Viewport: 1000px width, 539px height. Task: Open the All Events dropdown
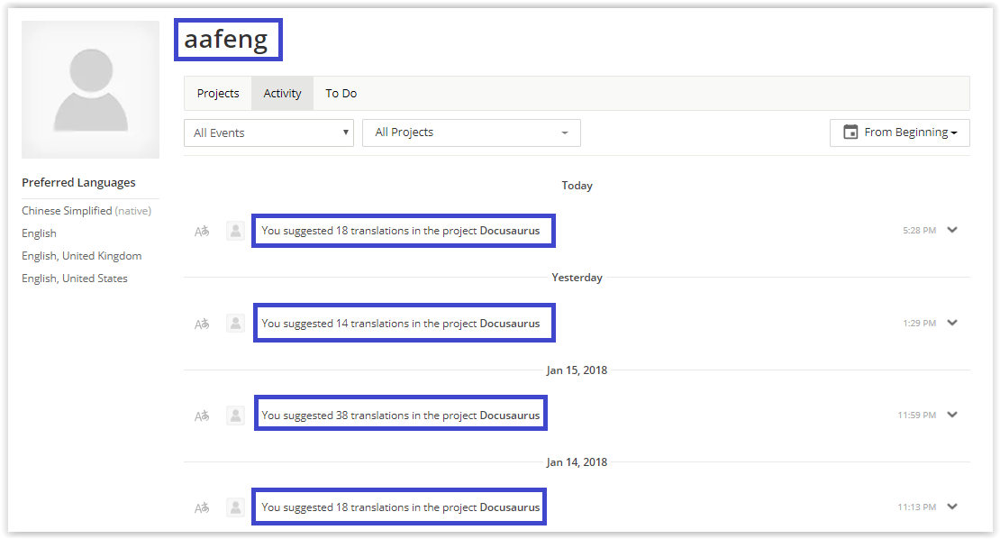tap(268, 132)
